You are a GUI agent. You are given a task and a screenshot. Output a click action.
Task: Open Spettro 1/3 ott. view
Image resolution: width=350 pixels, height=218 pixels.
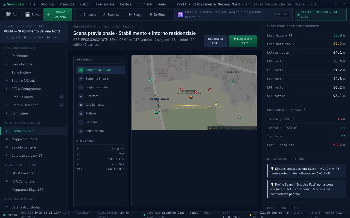[x=34, y=81]
